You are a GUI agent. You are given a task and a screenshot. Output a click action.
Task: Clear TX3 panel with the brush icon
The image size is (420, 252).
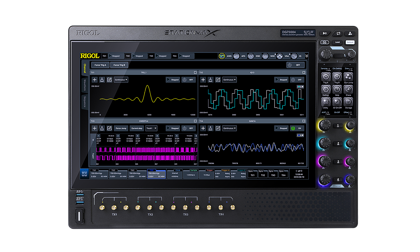click(102, 128)
